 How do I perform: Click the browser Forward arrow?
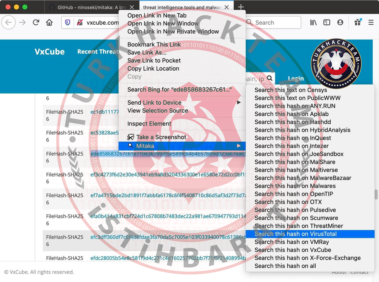point(23,22)
